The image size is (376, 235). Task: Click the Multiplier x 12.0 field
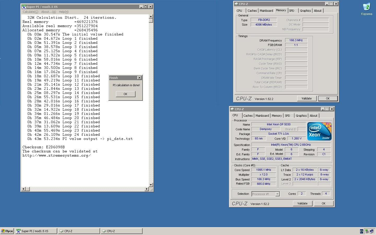tap(264, 174)
